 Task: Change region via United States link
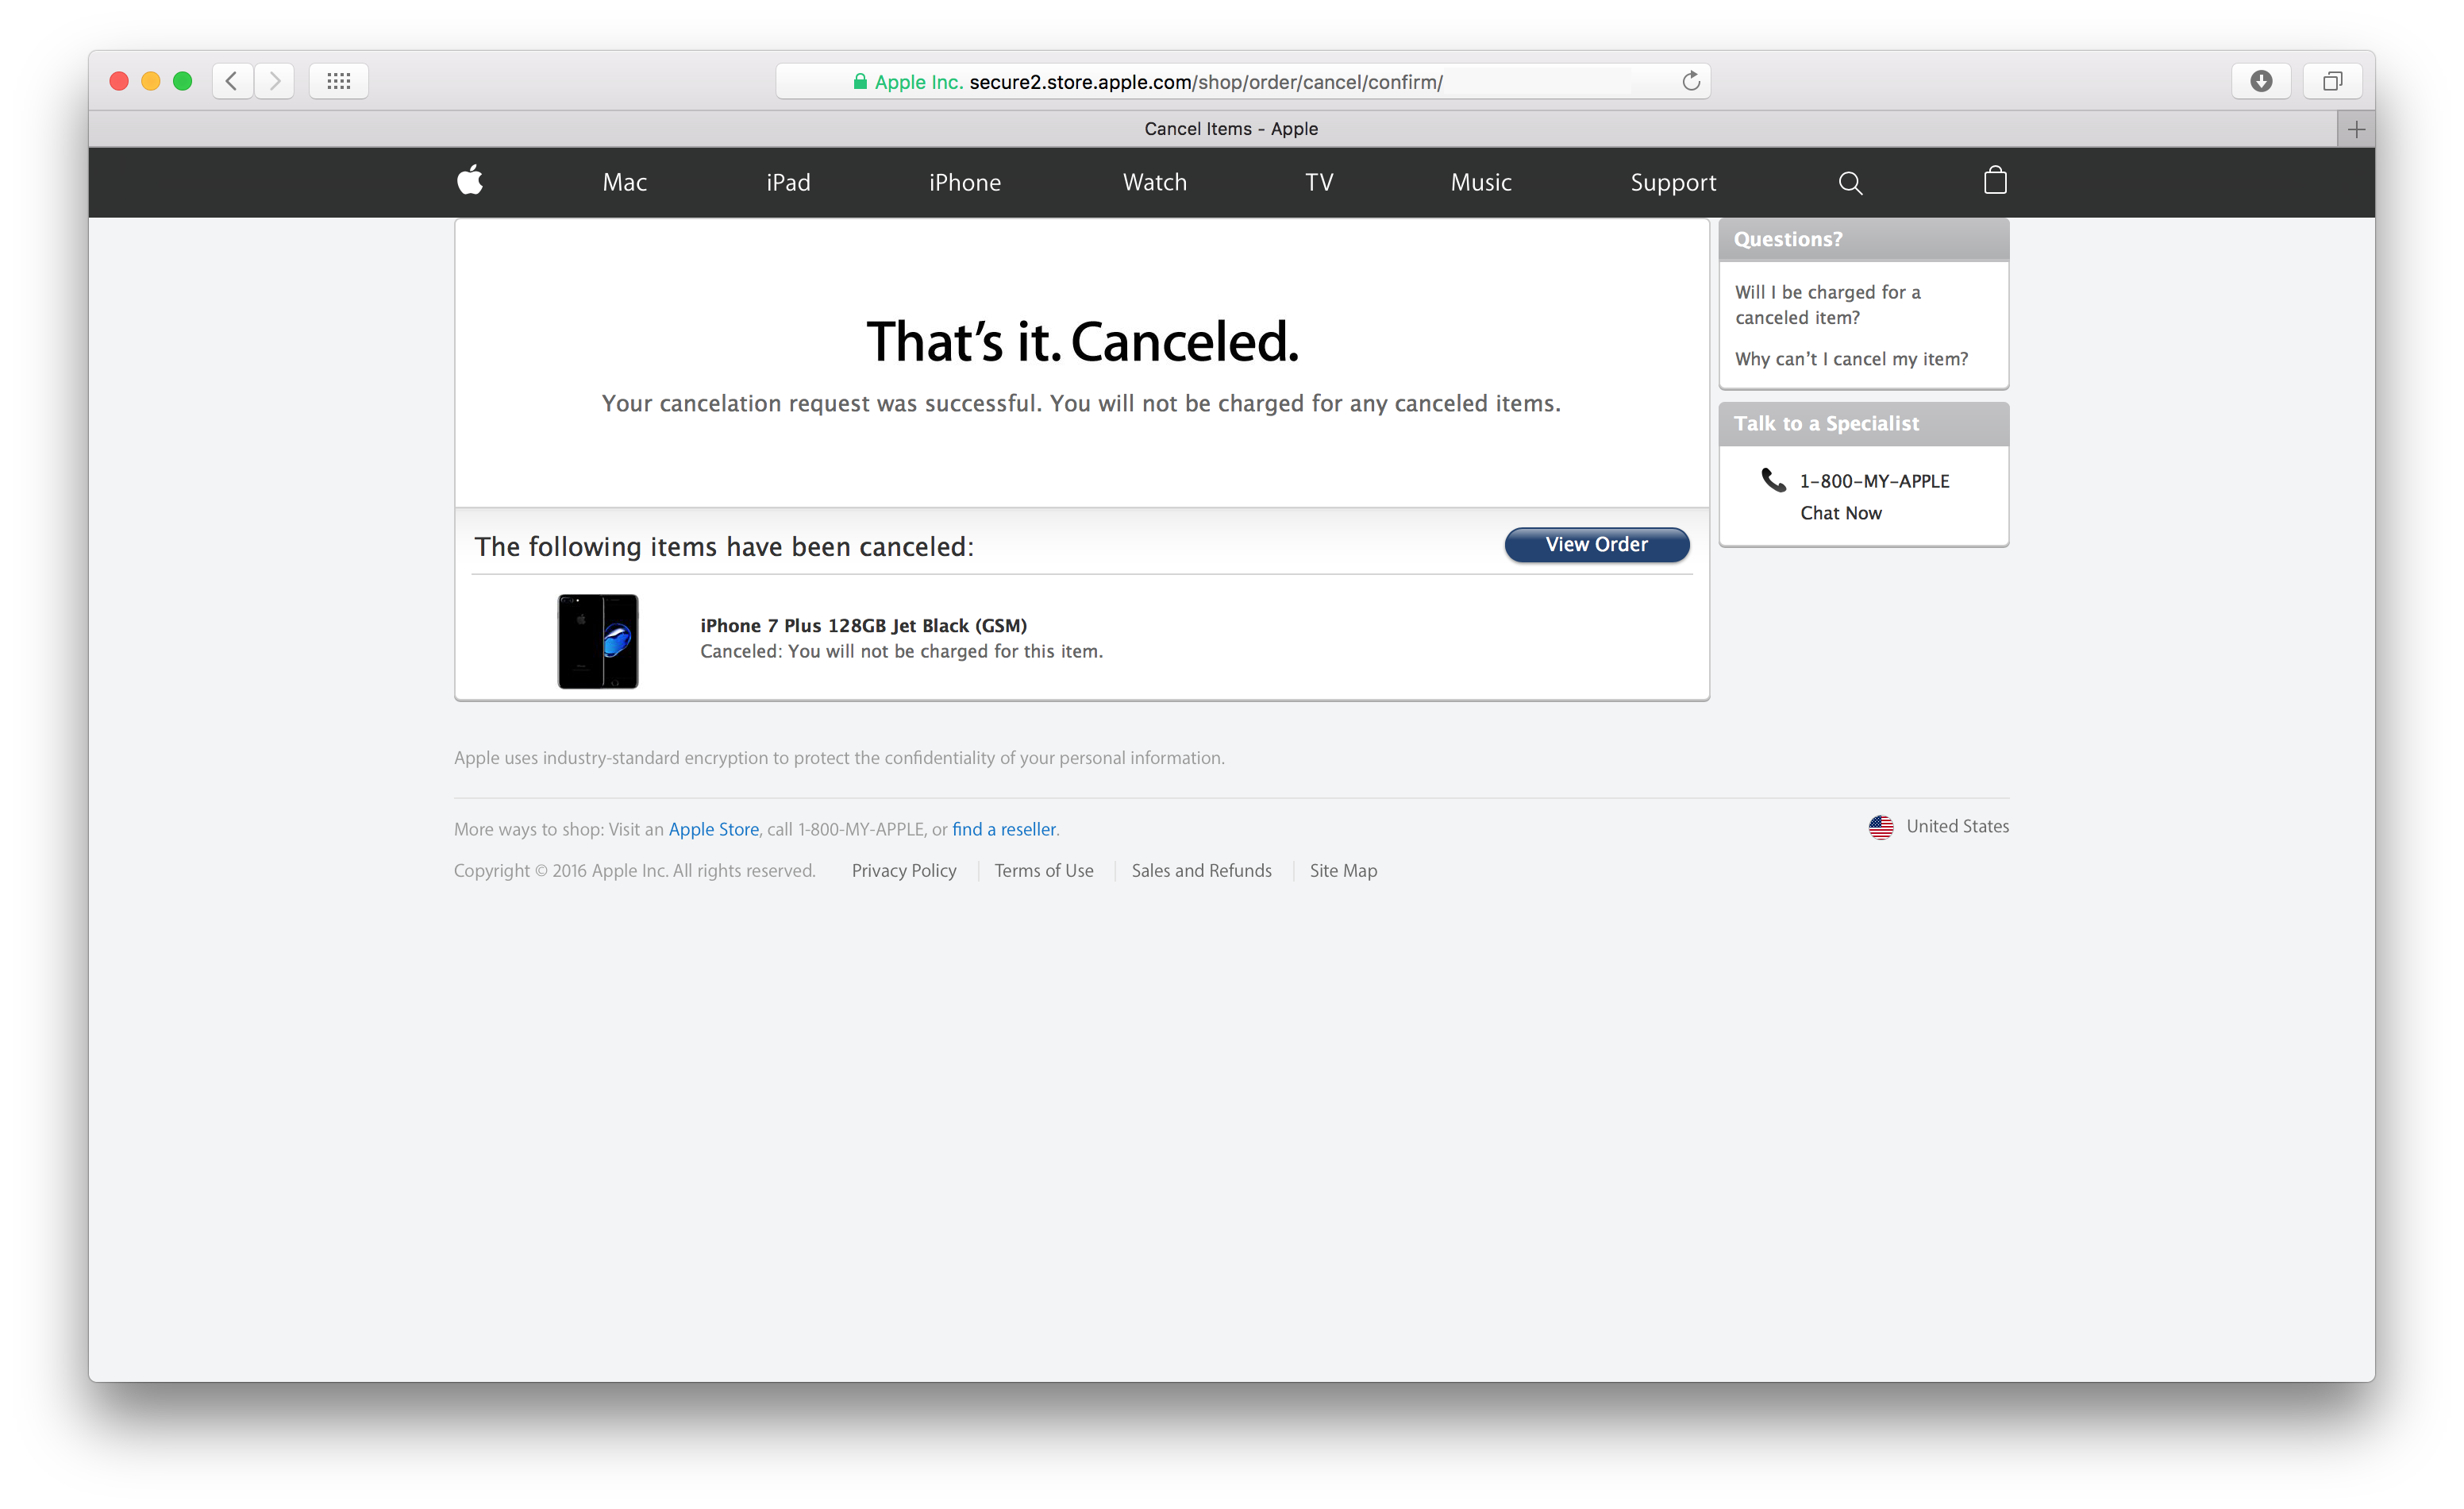[1957, 825]
